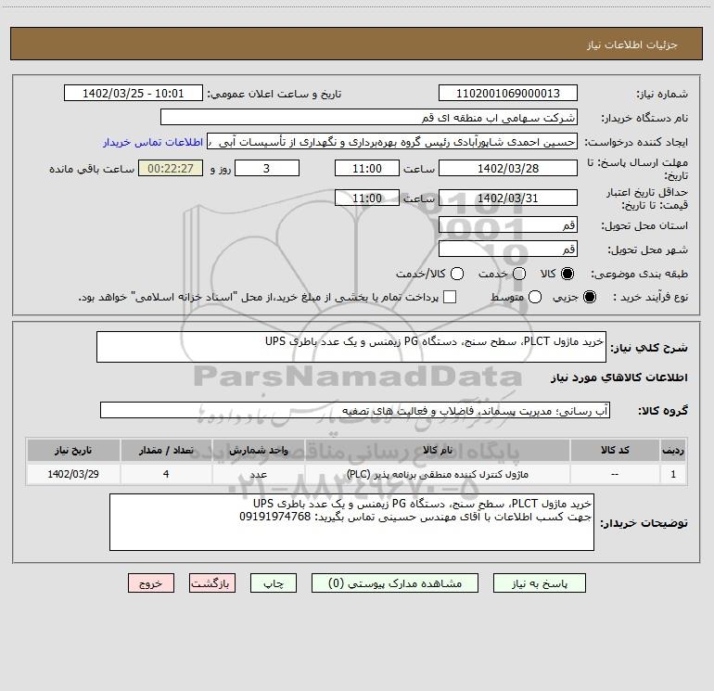Click the item name cell ماژول کنترل کننده منطقی (PLC)
This screenshot has height=691, width=714.
(x=437, y=474)
